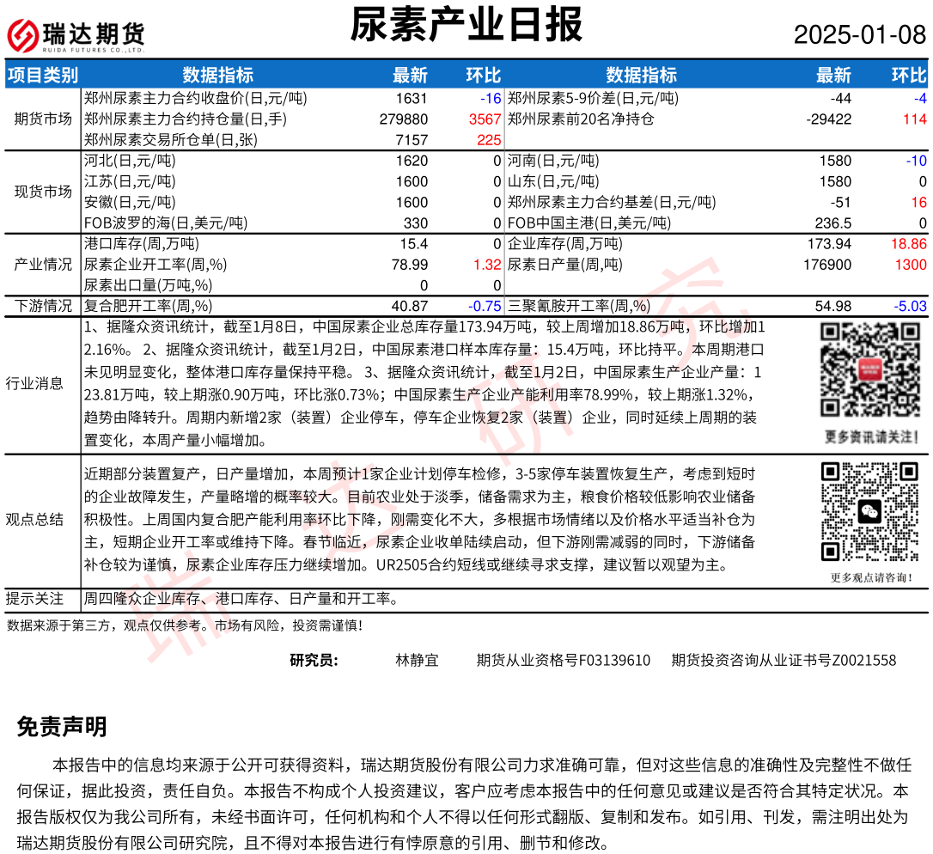Click the 三聚氰胺开工率 change value -5.03
The width and height of the screenshot is (933, 854).
tap(910, 306)
